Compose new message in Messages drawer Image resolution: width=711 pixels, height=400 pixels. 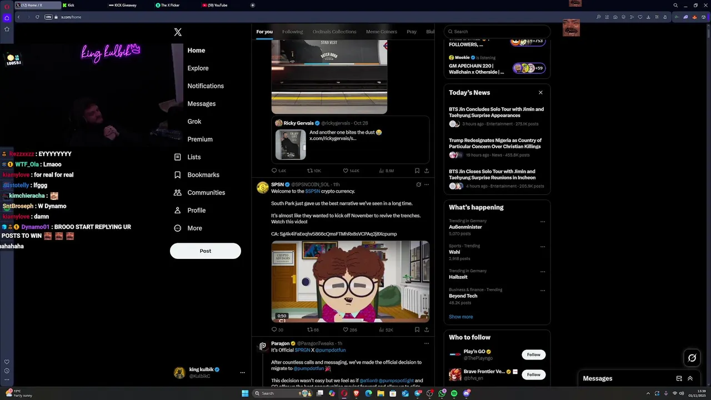tap(679, 378)
